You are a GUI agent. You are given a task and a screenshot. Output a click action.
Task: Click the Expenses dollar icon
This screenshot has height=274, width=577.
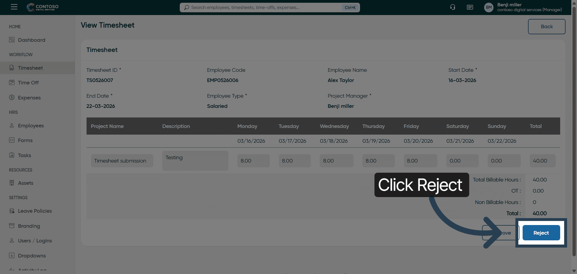pyautogui.click(x=12, y=97)
